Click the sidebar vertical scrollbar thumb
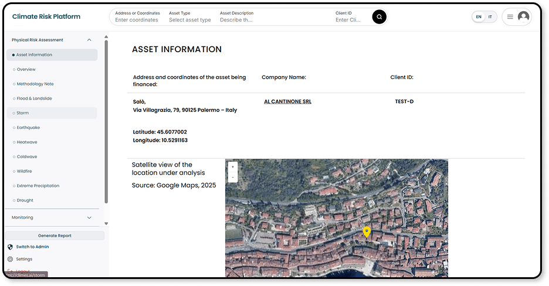The width and height of the screenshot is (549, 286). click(106, 122)
